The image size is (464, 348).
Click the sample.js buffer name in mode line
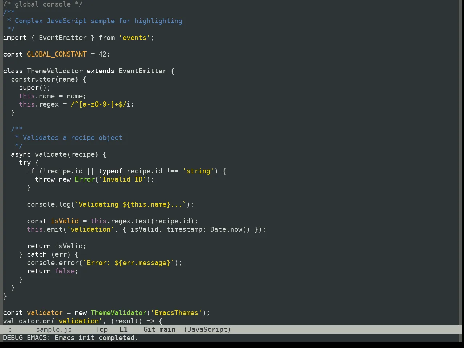click(x=54, y=330)
